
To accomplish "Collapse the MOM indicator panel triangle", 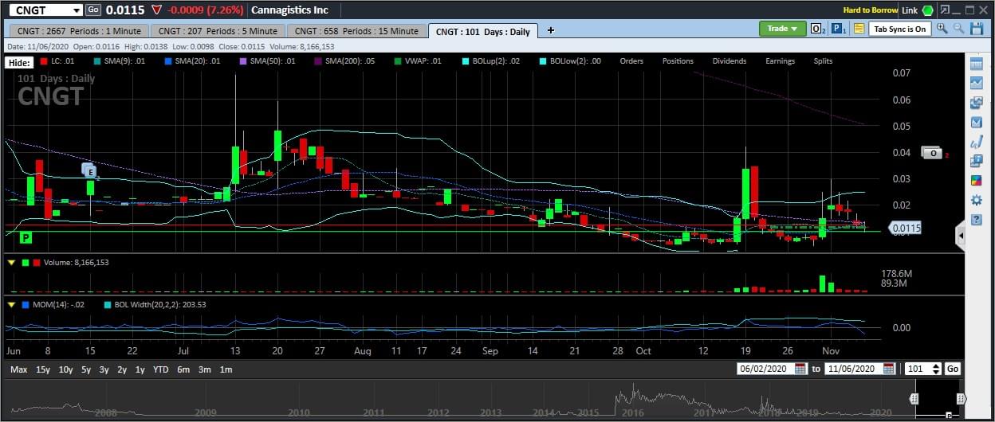I will (x=11, y=304).
